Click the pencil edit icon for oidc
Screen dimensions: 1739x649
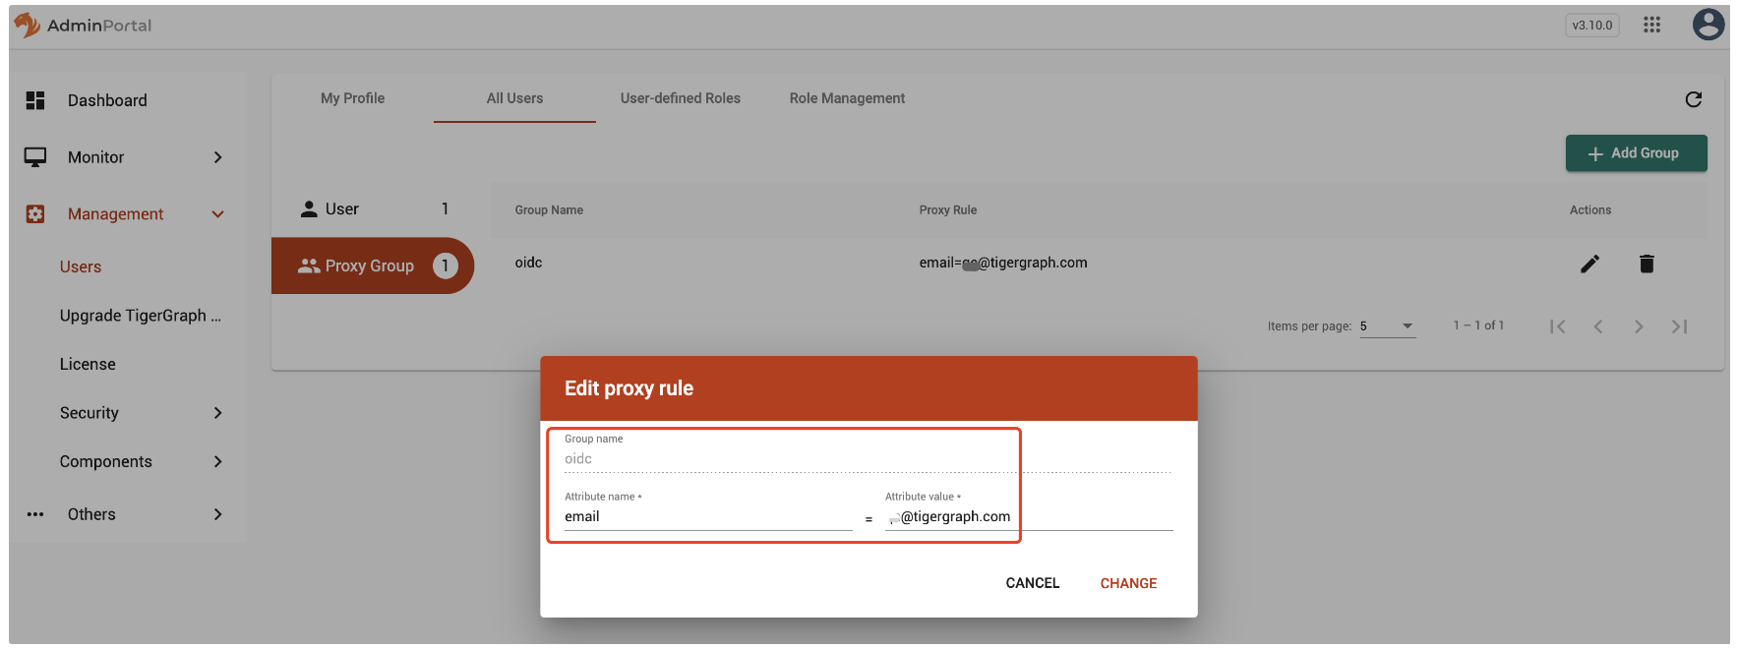(1589, 264)
